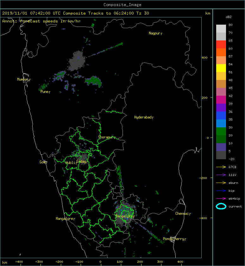Click the 111V legend label

coord(232,175)
